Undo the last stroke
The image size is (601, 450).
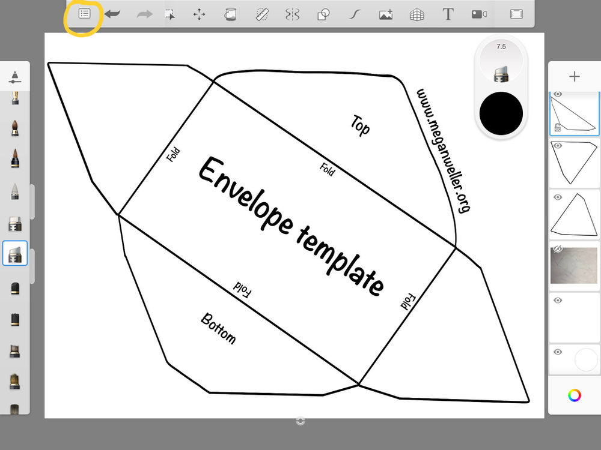pyautogui.click(x=112, y=14)
